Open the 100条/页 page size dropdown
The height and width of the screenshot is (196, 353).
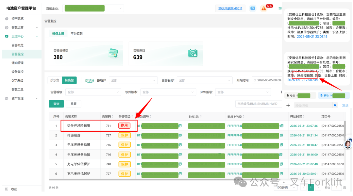point(285,188)
